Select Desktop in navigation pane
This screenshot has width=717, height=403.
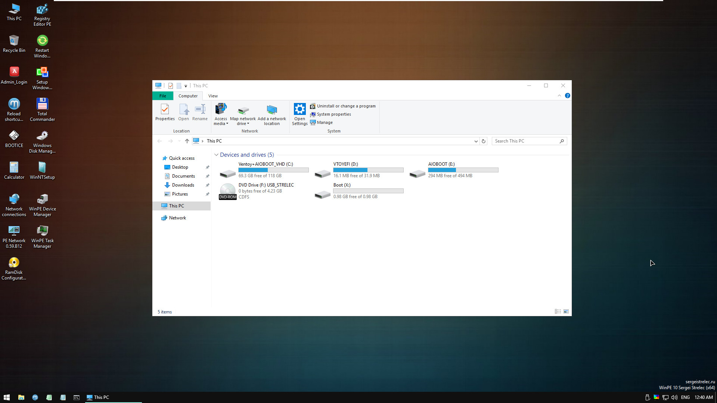coord(180,167)
